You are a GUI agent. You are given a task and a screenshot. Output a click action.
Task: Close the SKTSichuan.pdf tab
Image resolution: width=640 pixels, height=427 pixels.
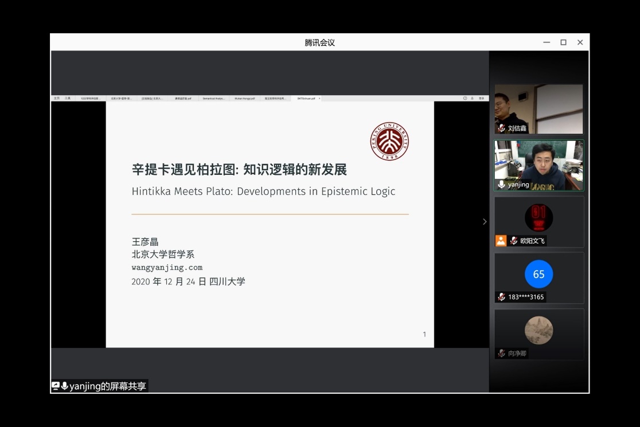point(319,99)
